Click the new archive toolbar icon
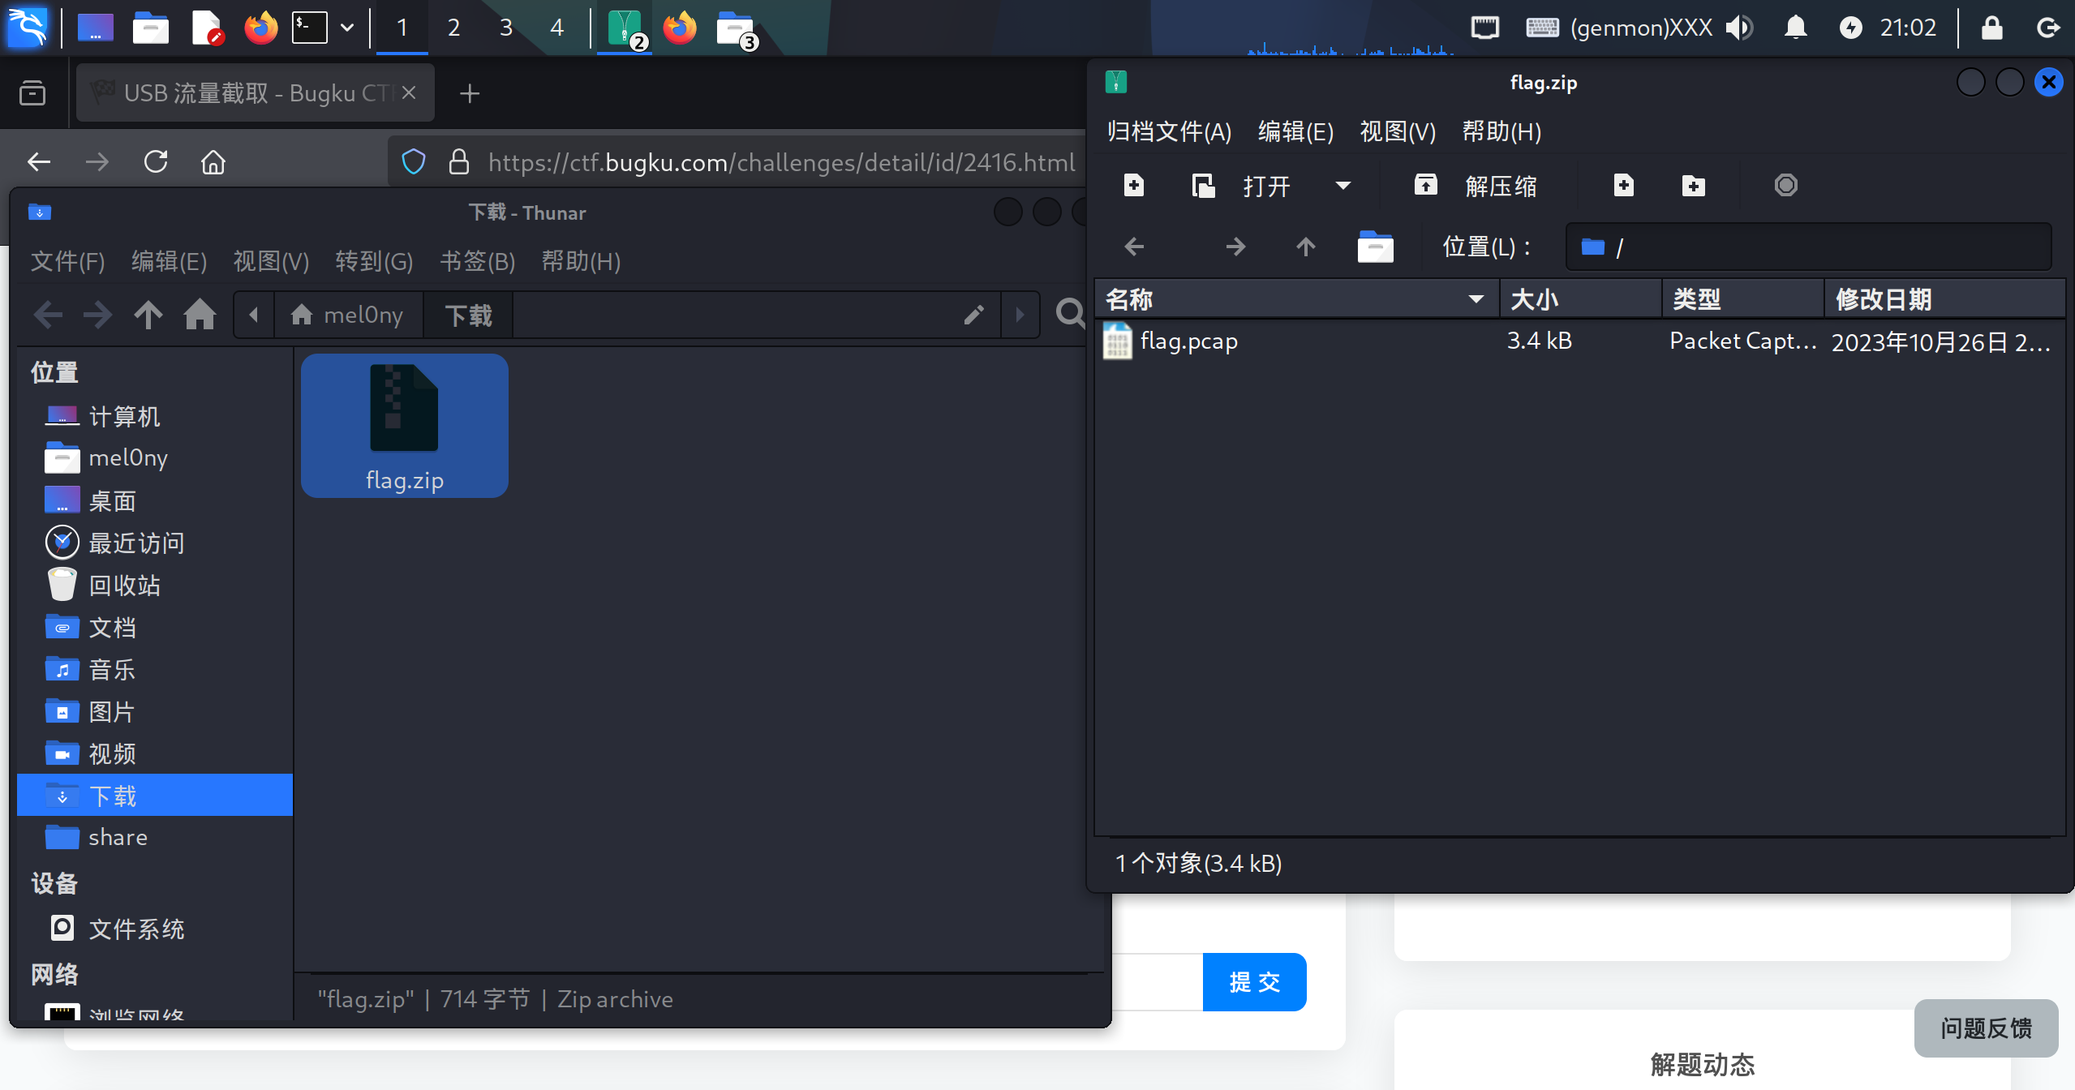The width and height of the screenshot is (2075, 1090). pos(1134,186)
